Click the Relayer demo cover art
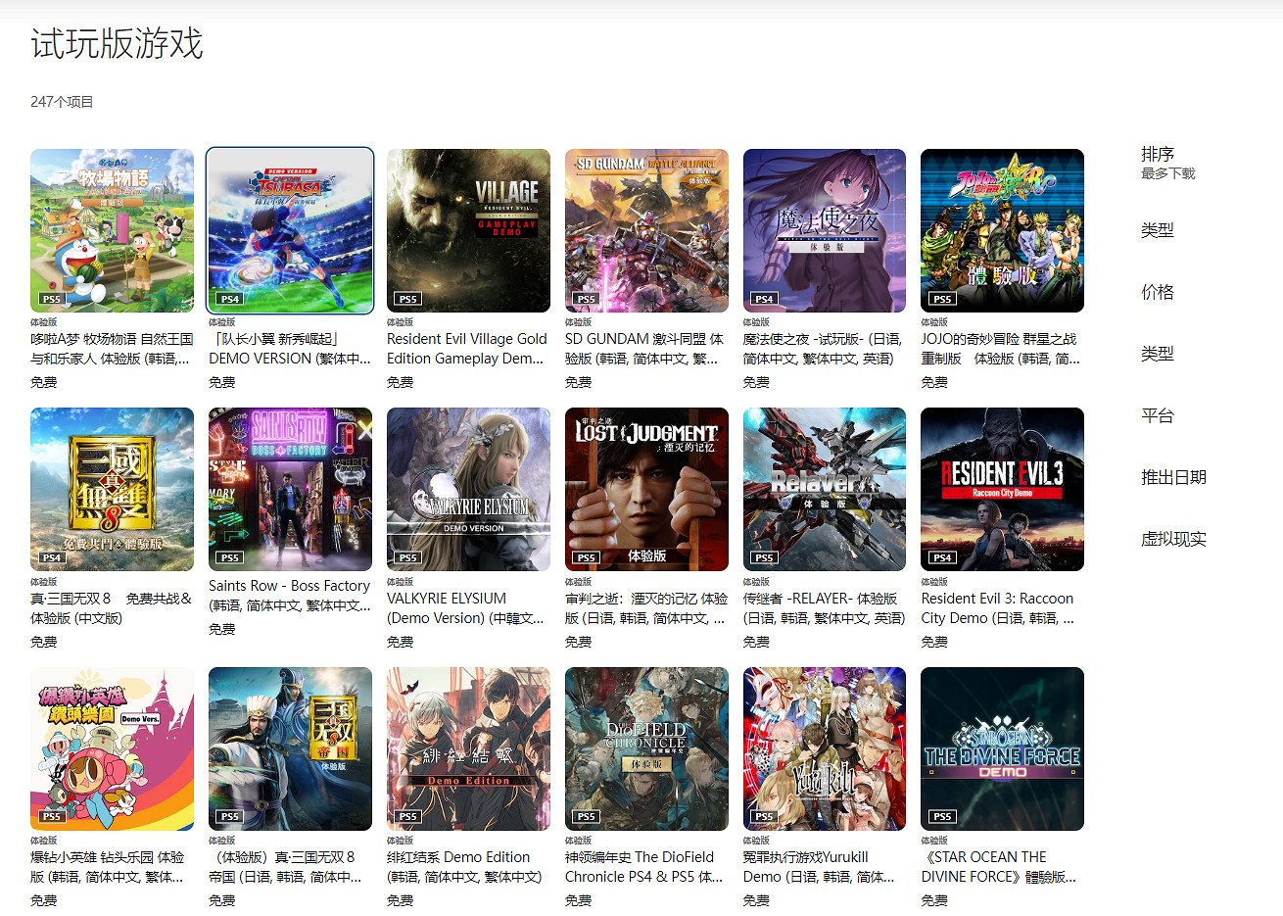Image resolution: width=1283 pixels, height=916 pixels. click(x=825, y=489)
